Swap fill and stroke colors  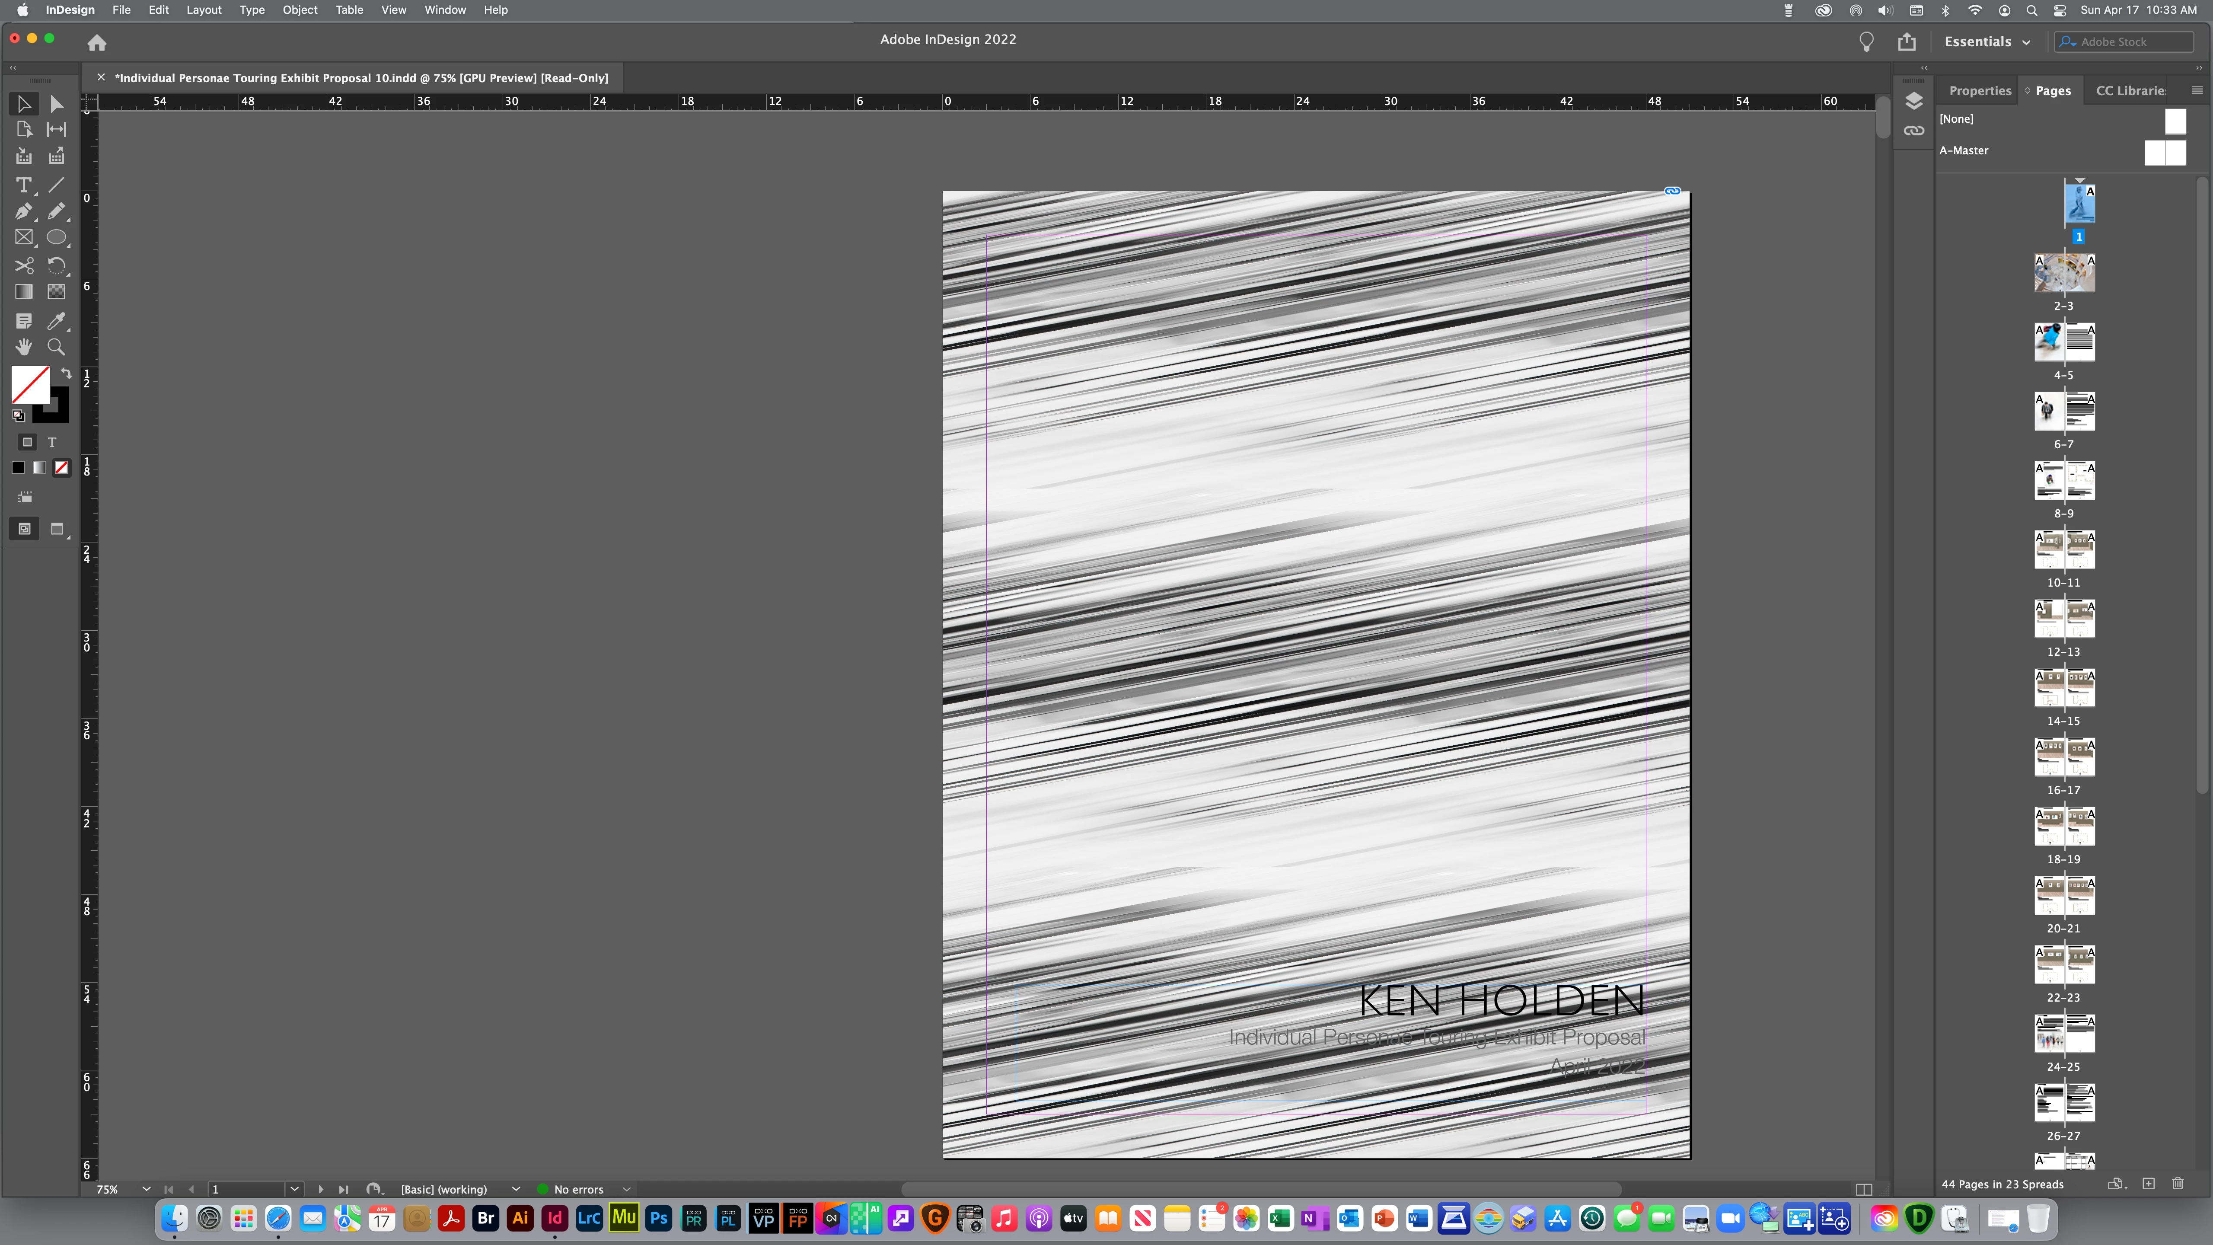[x=66, y=373]
